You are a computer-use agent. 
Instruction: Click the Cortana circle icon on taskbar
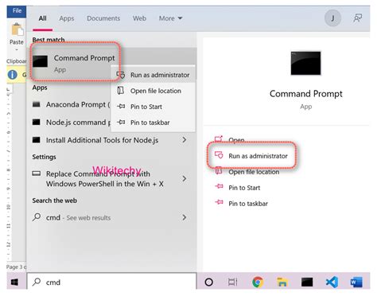pos(208,282)
